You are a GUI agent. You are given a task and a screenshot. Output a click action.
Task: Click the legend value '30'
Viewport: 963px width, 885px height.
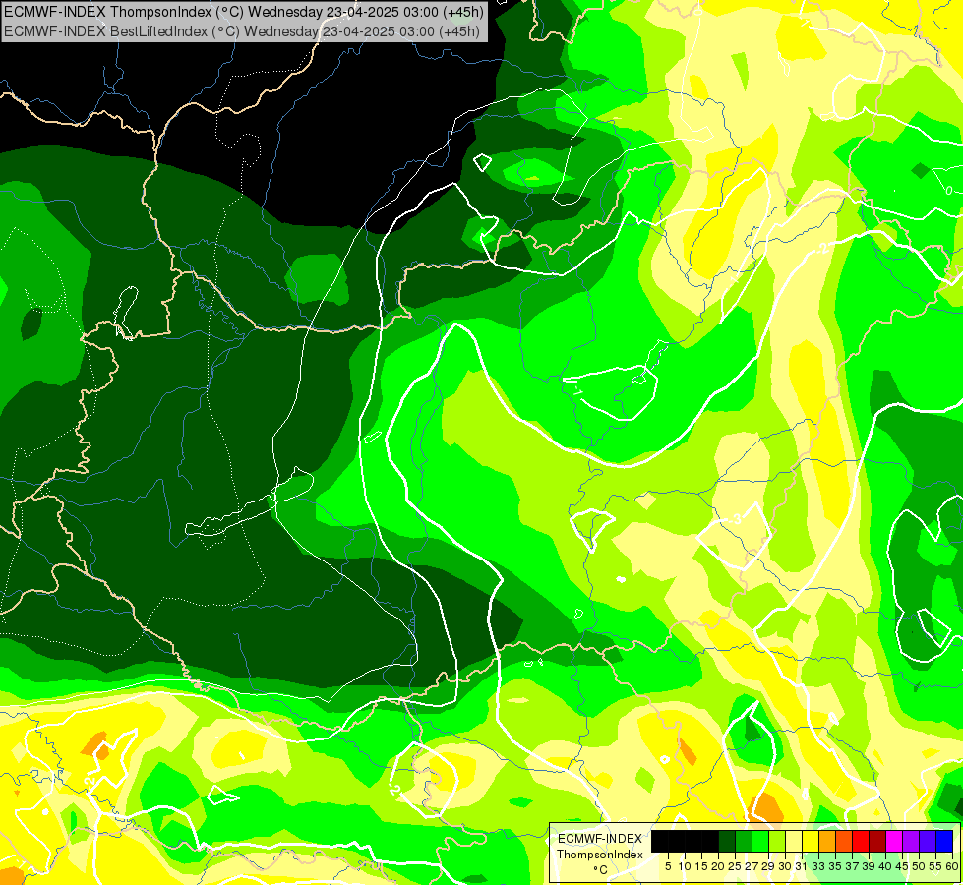pos(786,866)
